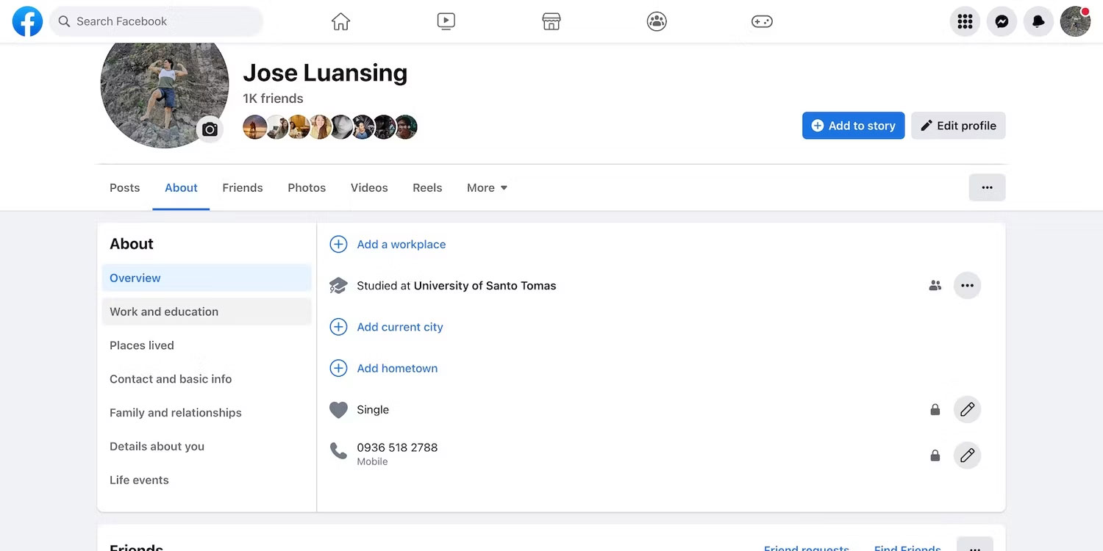Open the Marketplace storefront icon

(x=551, y=21)
